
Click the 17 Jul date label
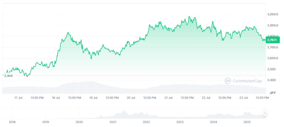pos(18,98)
